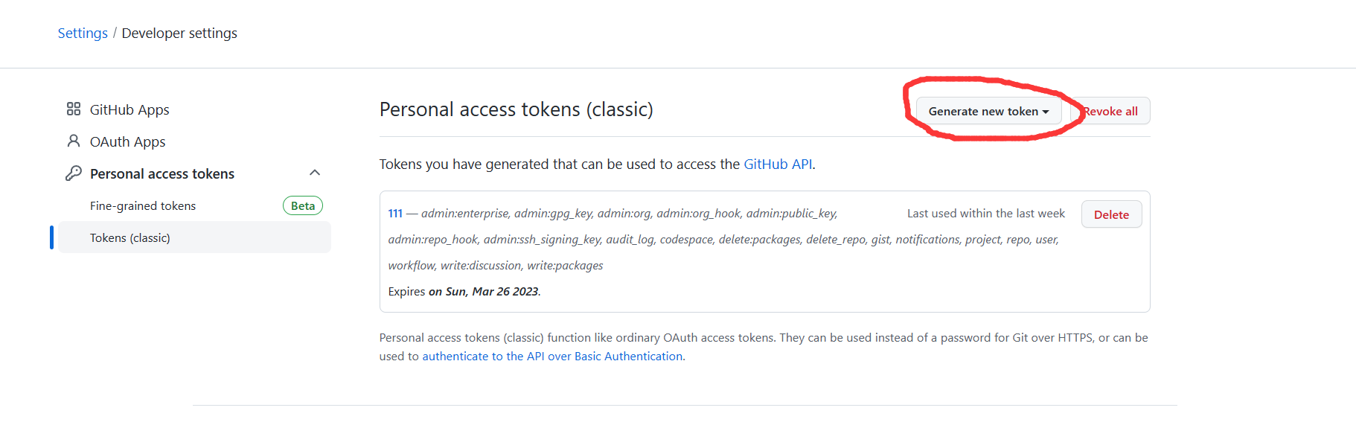Open GitHub Apps in the sidebar
1356x428 pixels.
point(129,110)
